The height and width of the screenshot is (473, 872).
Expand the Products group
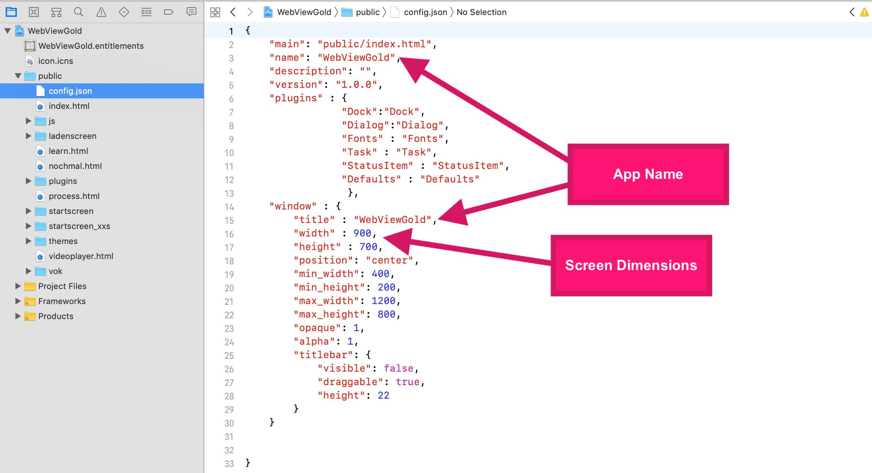point(18,316)
